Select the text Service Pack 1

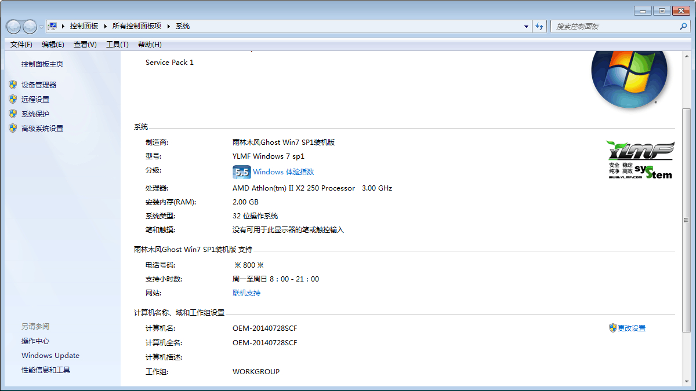[x=169, y=63]
